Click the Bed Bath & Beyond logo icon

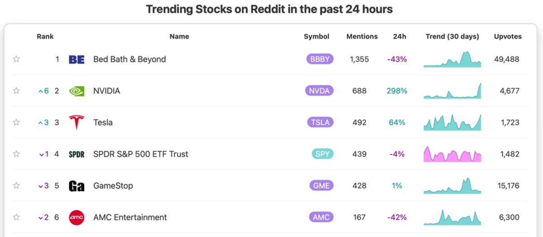click(76, 59)
